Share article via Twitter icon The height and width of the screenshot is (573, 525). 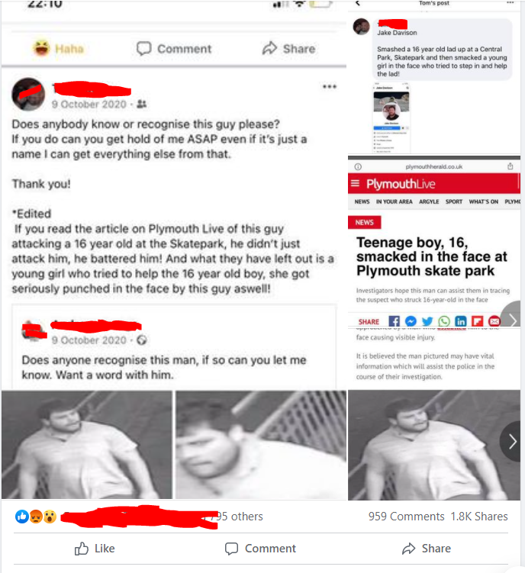427,321
